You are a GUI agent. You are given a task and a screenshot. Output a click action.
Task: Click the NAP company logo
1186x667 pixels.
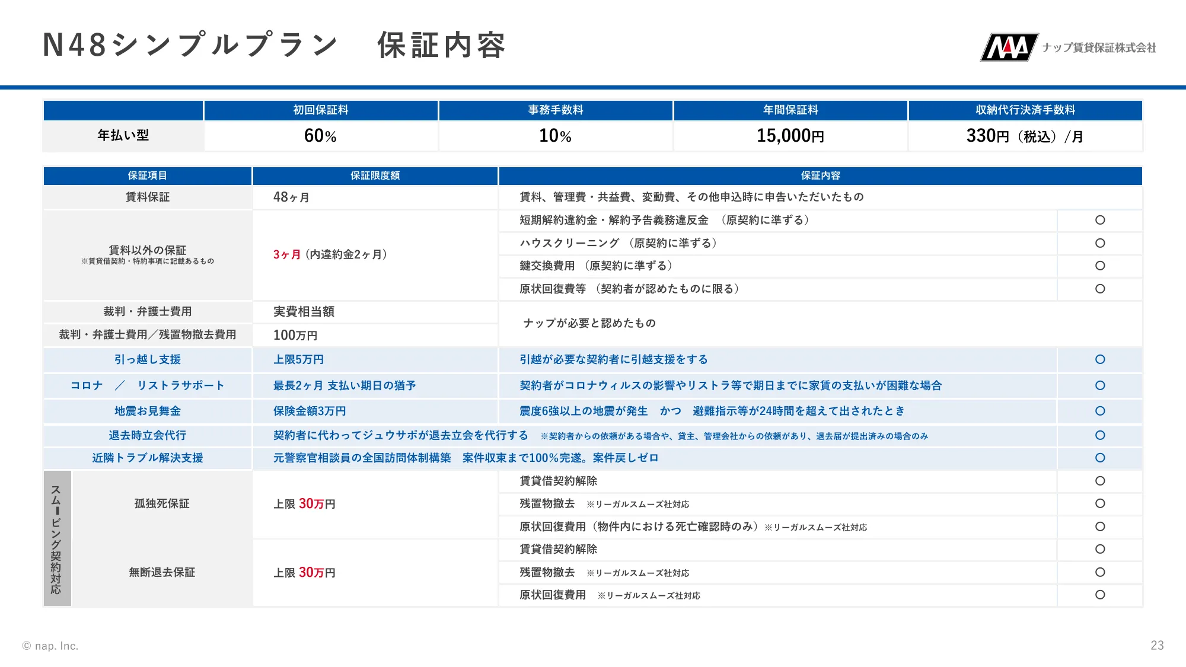point(1008,47)
